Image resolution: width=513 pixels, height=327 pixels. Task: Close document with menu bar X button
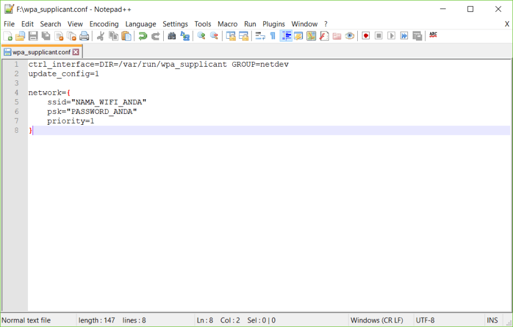click(507, 24)
